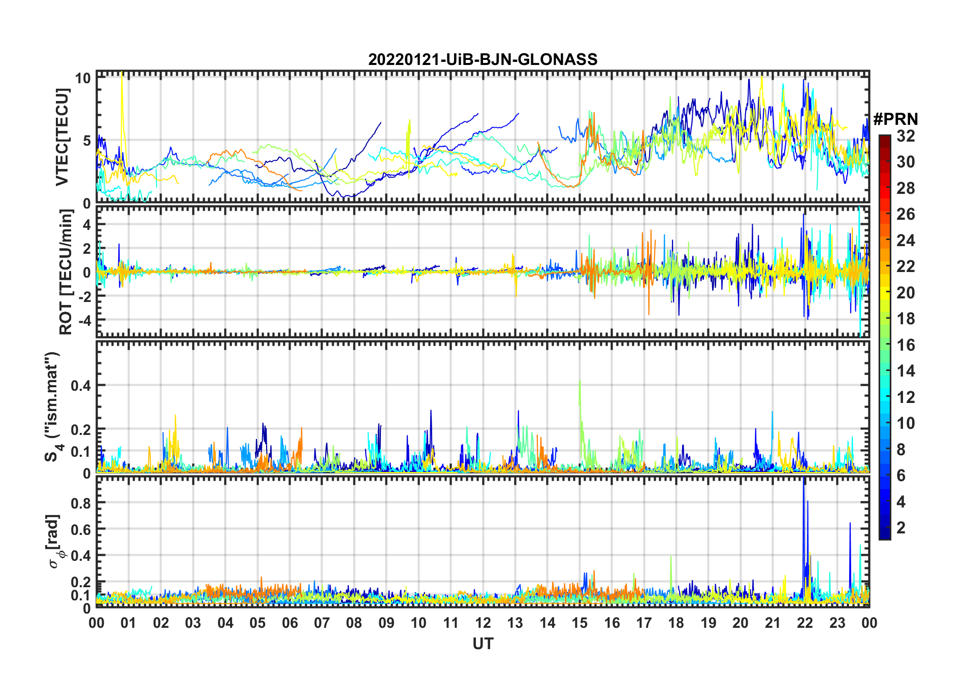Click the 28 label on PRN colorbar
Viewport: 966px width, 675px height.
[906, 188]
